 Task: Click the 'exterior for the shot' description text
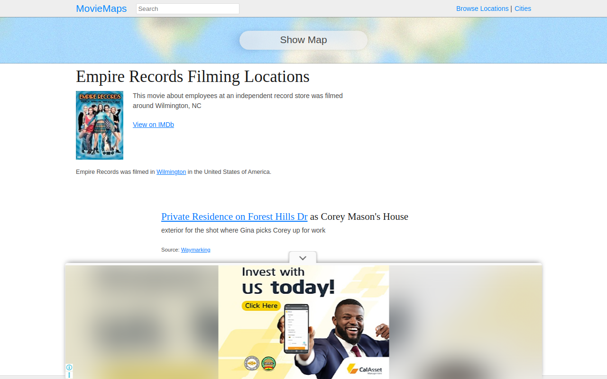[243, 230]
